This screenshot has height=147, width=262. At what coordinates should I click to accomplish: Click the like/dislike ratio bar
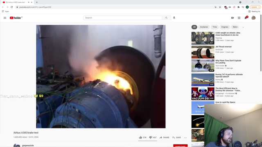147,141
